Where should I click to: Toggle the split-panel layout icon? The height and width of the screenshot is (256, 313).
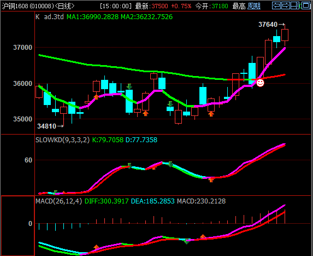(295, 5)
